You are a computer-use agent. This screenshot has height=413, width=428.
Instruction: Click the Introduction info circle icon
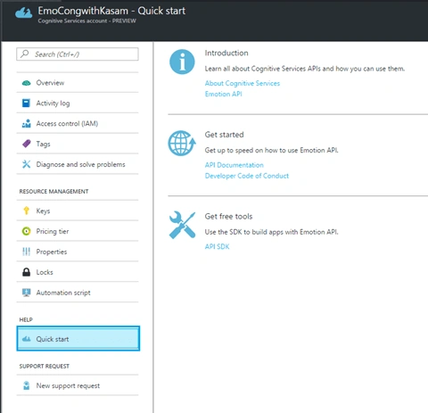coord(182,62)
